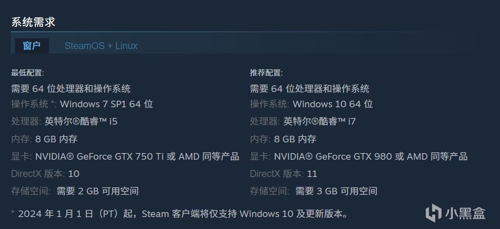Click the GeForce GTX 750 Ti graphics line
This screenshot has height=229, width=500.
tap(137, 156)
